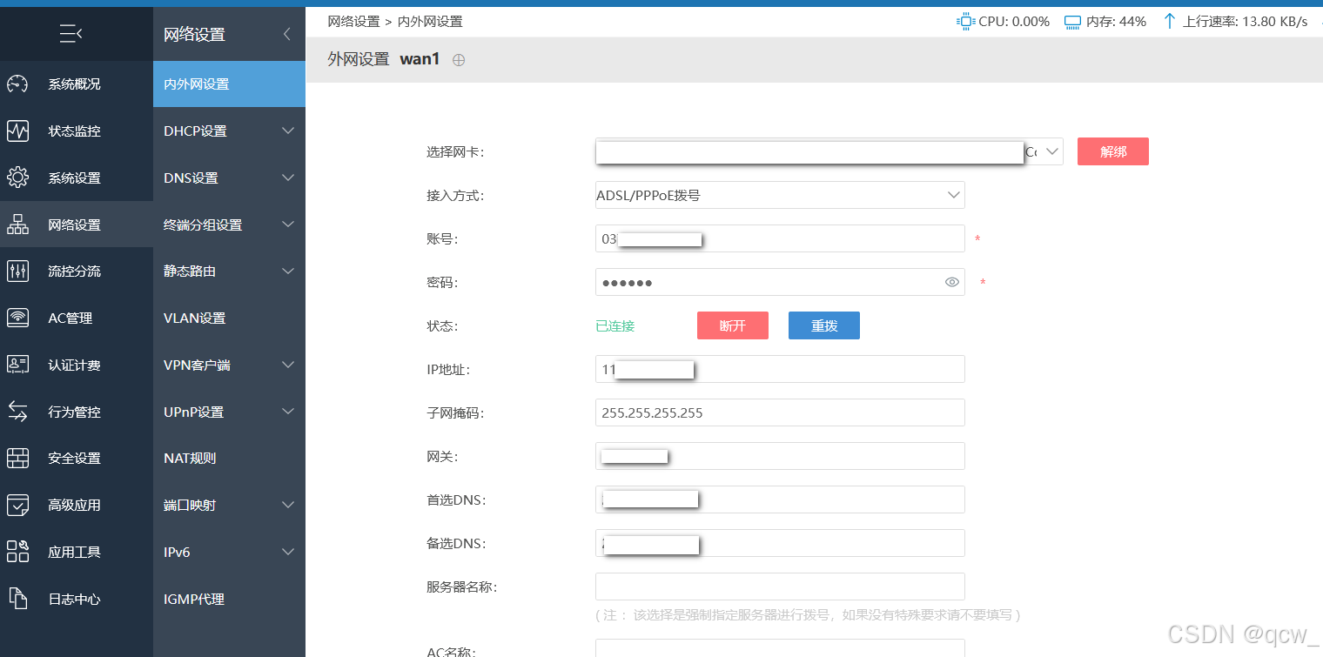Expand the 端口映射 submenu
Screen dimensions: 1323x657
click(x=288, y=505)
